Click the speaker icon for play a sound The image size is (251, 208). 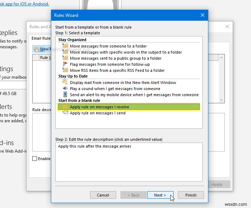tap(65, 88)
